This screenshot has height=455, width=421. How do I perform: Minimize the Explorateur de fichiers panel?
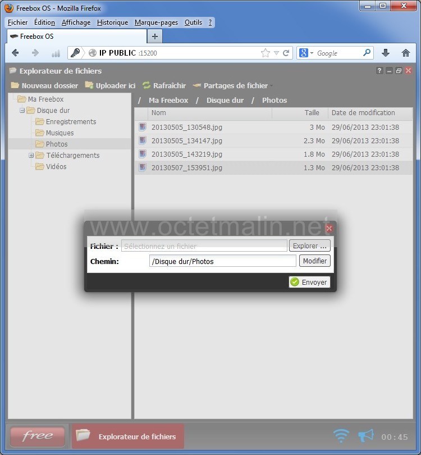(x=389, y=71)
